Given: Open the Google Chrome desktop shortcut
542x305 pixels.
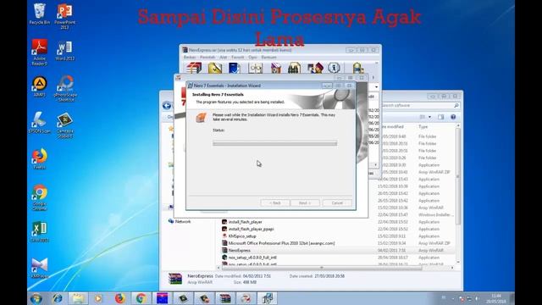Looking at the screenshot, I should 40,197.
